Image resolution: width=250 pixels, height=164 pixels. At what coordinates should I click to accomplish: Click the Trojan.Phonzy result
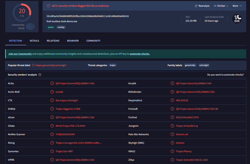click(x=184, y=151)
